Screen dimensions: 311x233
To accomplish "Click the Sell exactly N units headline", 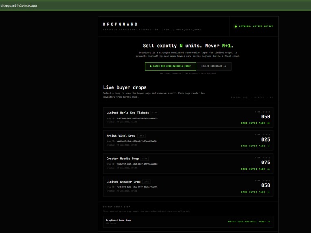I will coord(188,46).
